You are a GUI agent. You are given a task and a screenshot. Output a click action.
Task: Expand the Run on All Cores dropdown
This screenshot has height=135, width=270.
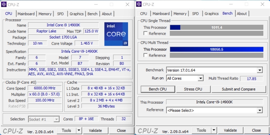(200, 78)
